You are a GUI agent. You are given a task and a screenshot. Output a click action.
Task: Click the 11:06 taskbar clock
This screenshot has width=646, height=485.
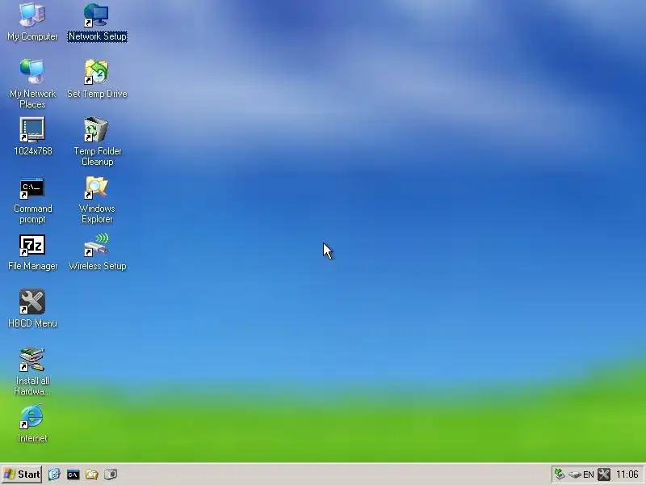[627, 474]
